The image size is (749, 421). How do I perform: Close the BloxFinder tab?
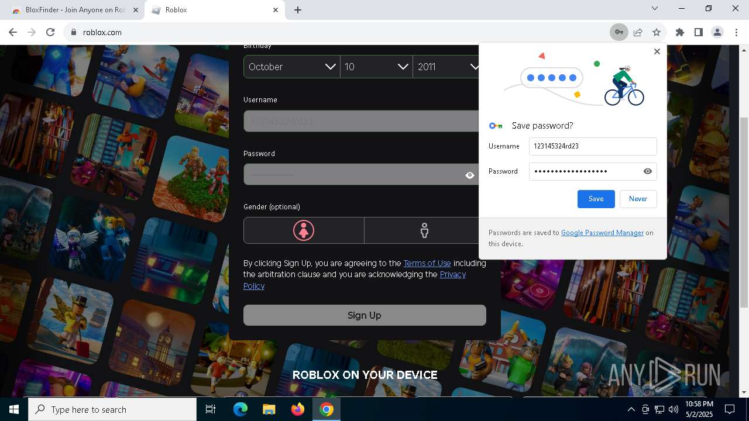click(x=136, y=10)
